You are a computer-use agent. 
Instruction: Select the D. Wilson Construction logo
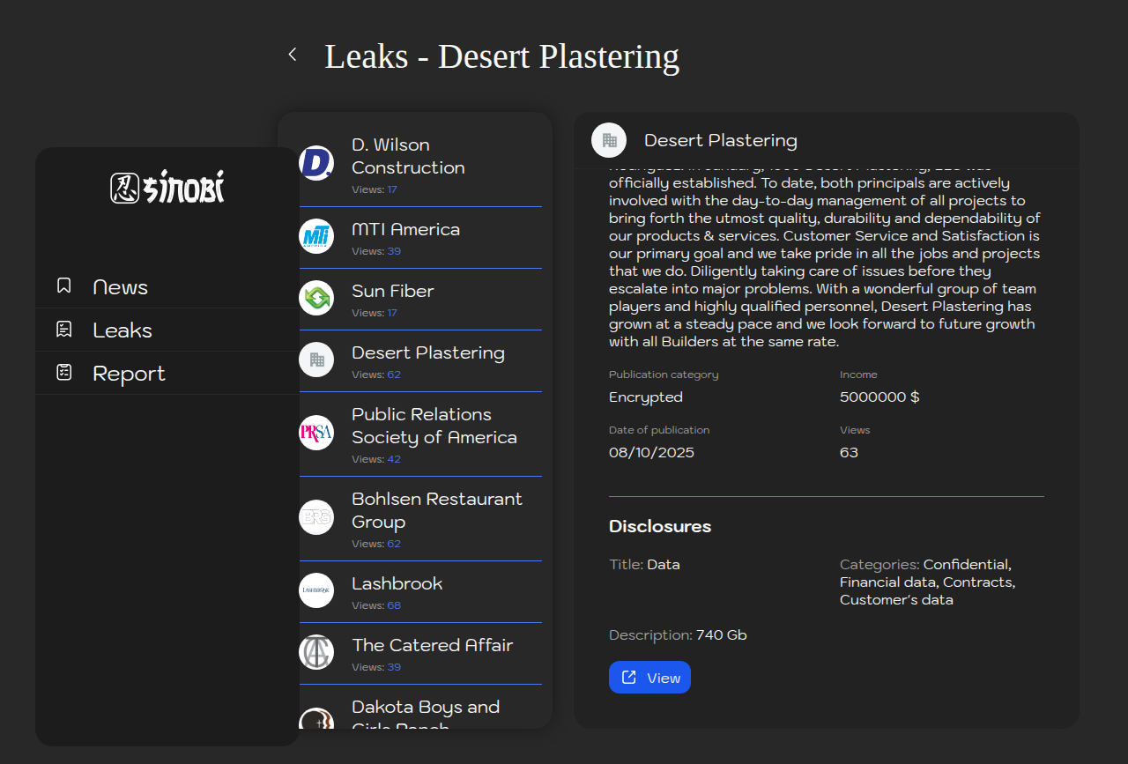click(x=316, y=163)
